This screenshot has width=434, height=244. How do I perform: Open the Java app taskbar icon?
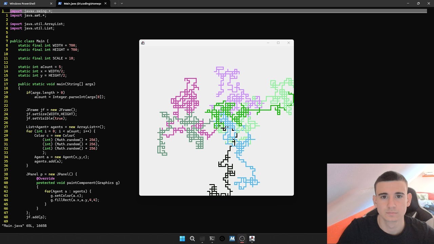[252, 239]
